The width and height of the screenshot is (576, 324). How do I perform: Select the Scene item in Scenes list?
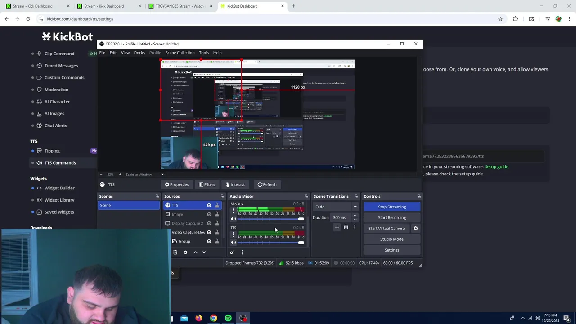tap(129, 205)
